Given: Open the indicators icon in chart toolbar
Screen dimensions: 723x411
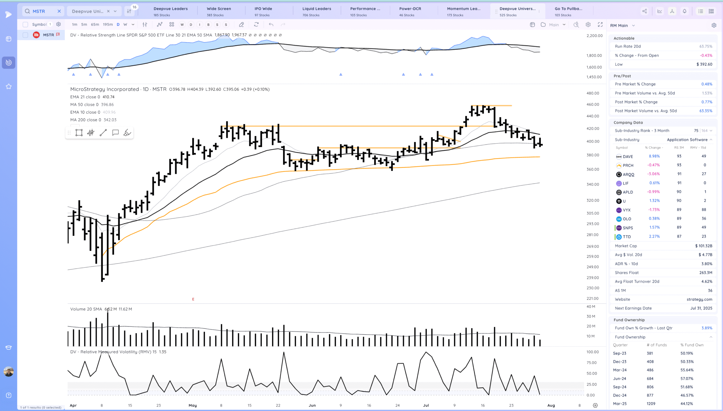Looking at the screenshot, I should pos(160,25).
